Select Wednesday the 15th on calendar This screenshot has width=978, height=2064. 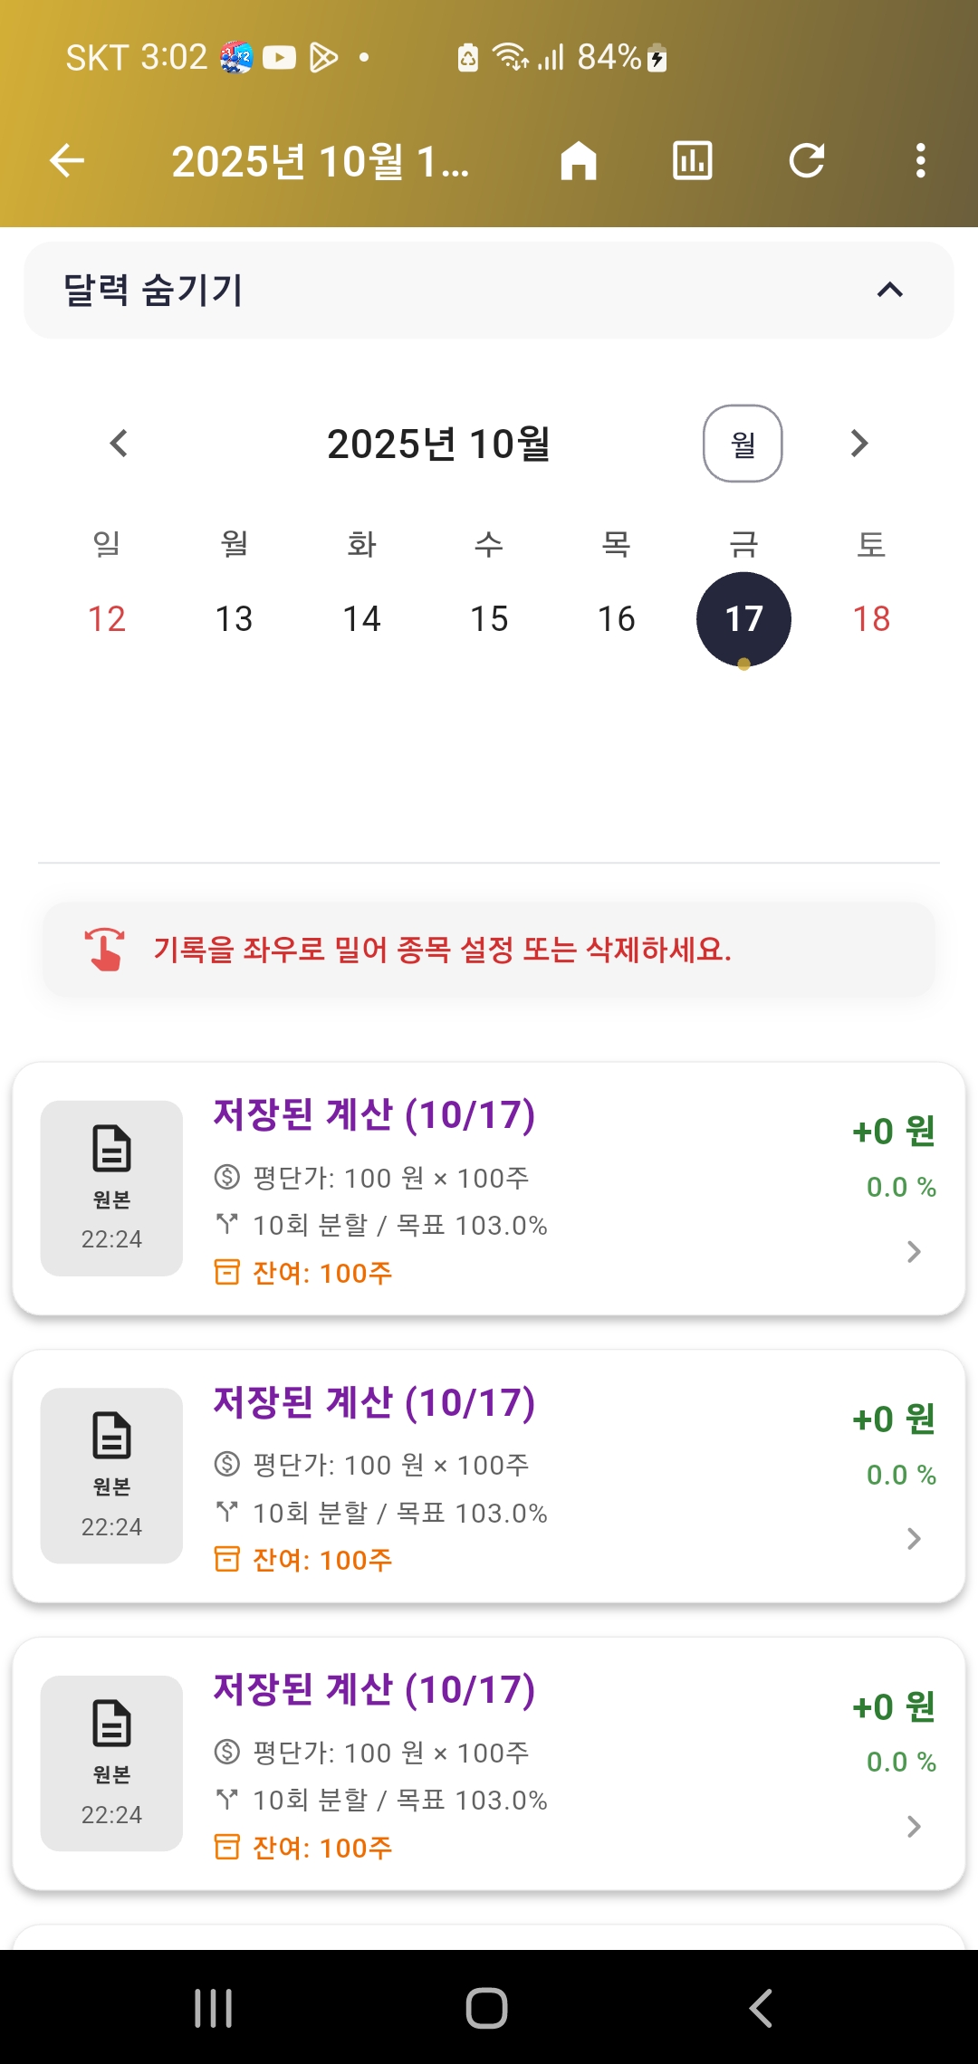click(x=489, y=619)
